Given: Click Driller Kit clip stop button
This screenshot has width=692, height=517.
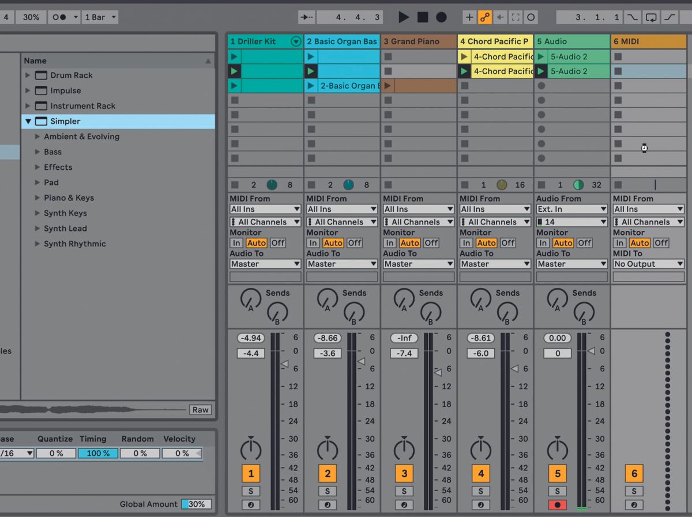Looking at the screenshot, I should (235, 185).
